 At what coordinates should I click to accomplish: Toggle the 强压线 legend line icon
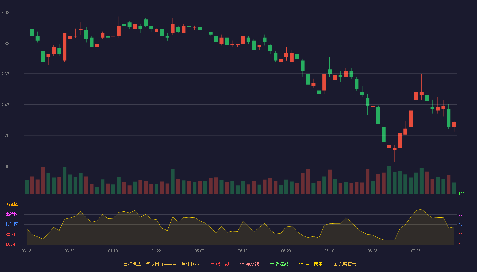coord(213,264)
